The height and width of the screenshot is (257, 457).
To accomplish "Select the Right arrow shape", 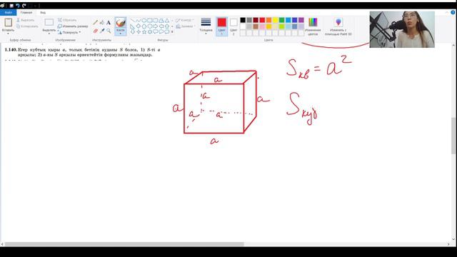I will pos(156,26).
